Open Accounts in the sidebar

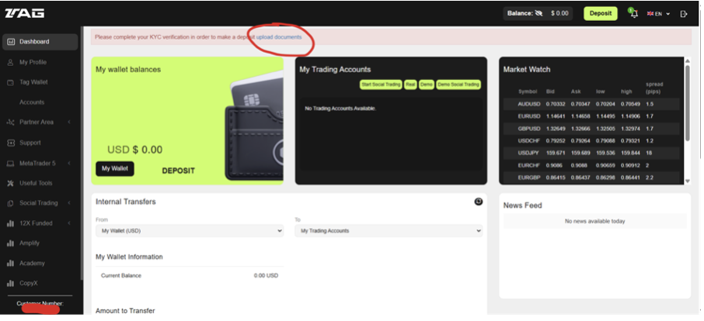(31, 102)
